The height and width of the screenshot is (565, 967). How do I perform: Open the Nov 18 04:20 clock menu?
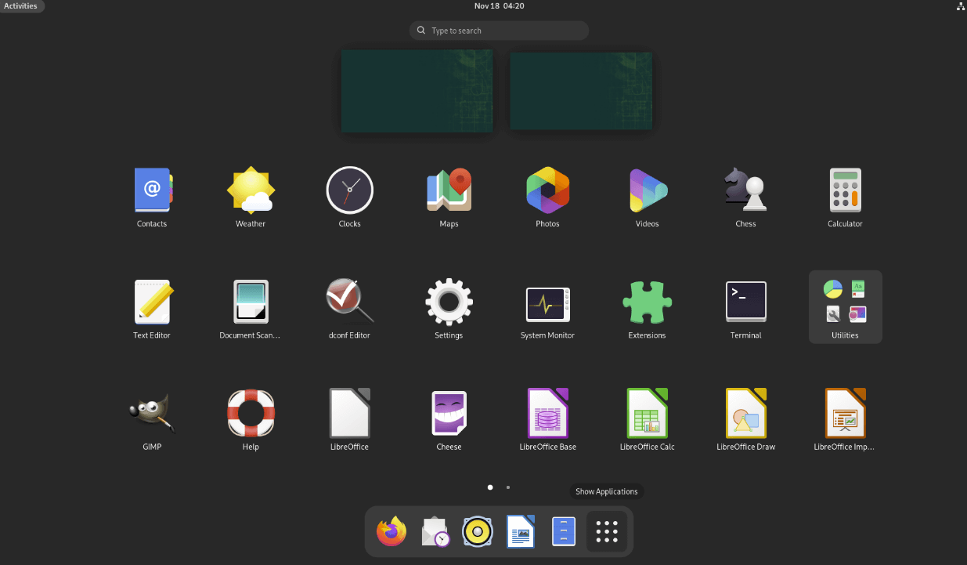click(x=499, y=5)
